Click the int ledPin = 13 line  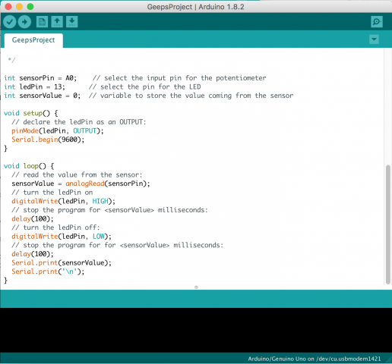pos(34,87)
